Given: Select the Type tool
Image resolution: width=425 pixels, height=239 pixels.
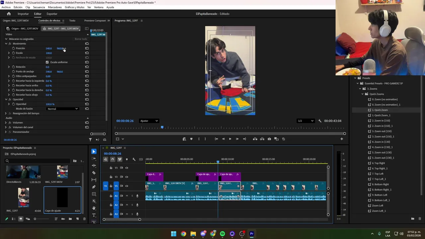Looking at the screenshot, I should coord(94,215).
